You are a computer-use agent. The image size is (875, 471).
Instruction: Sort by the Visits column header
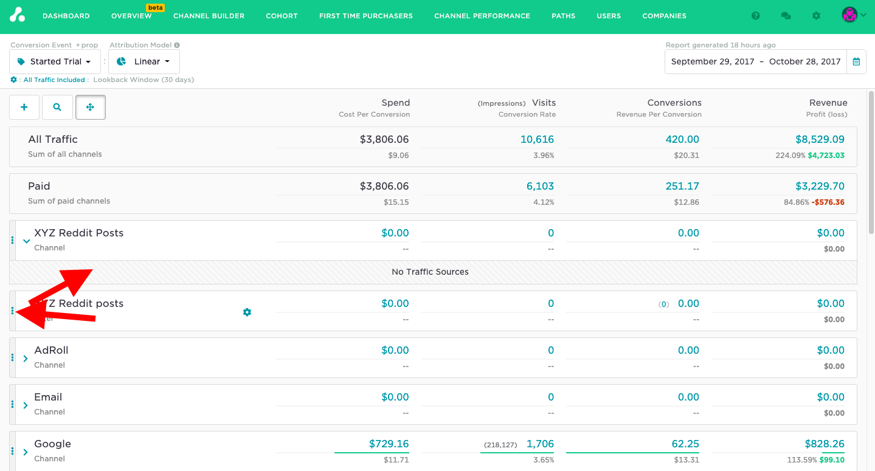(544, 103)
